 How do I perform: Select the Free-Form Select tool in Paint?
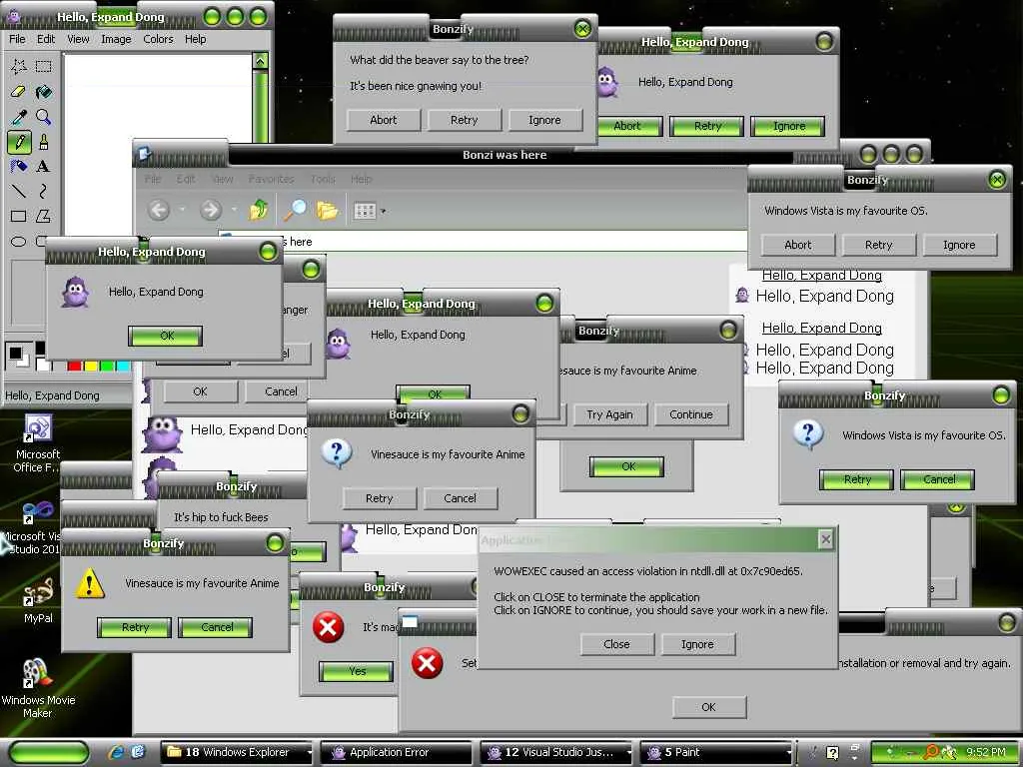click(x=19, y=66)
